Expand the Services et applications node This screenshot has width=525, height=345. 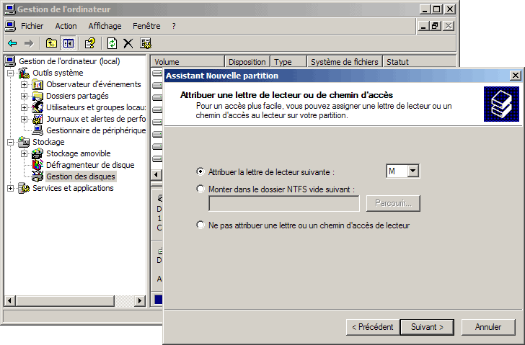pos(10,189)
